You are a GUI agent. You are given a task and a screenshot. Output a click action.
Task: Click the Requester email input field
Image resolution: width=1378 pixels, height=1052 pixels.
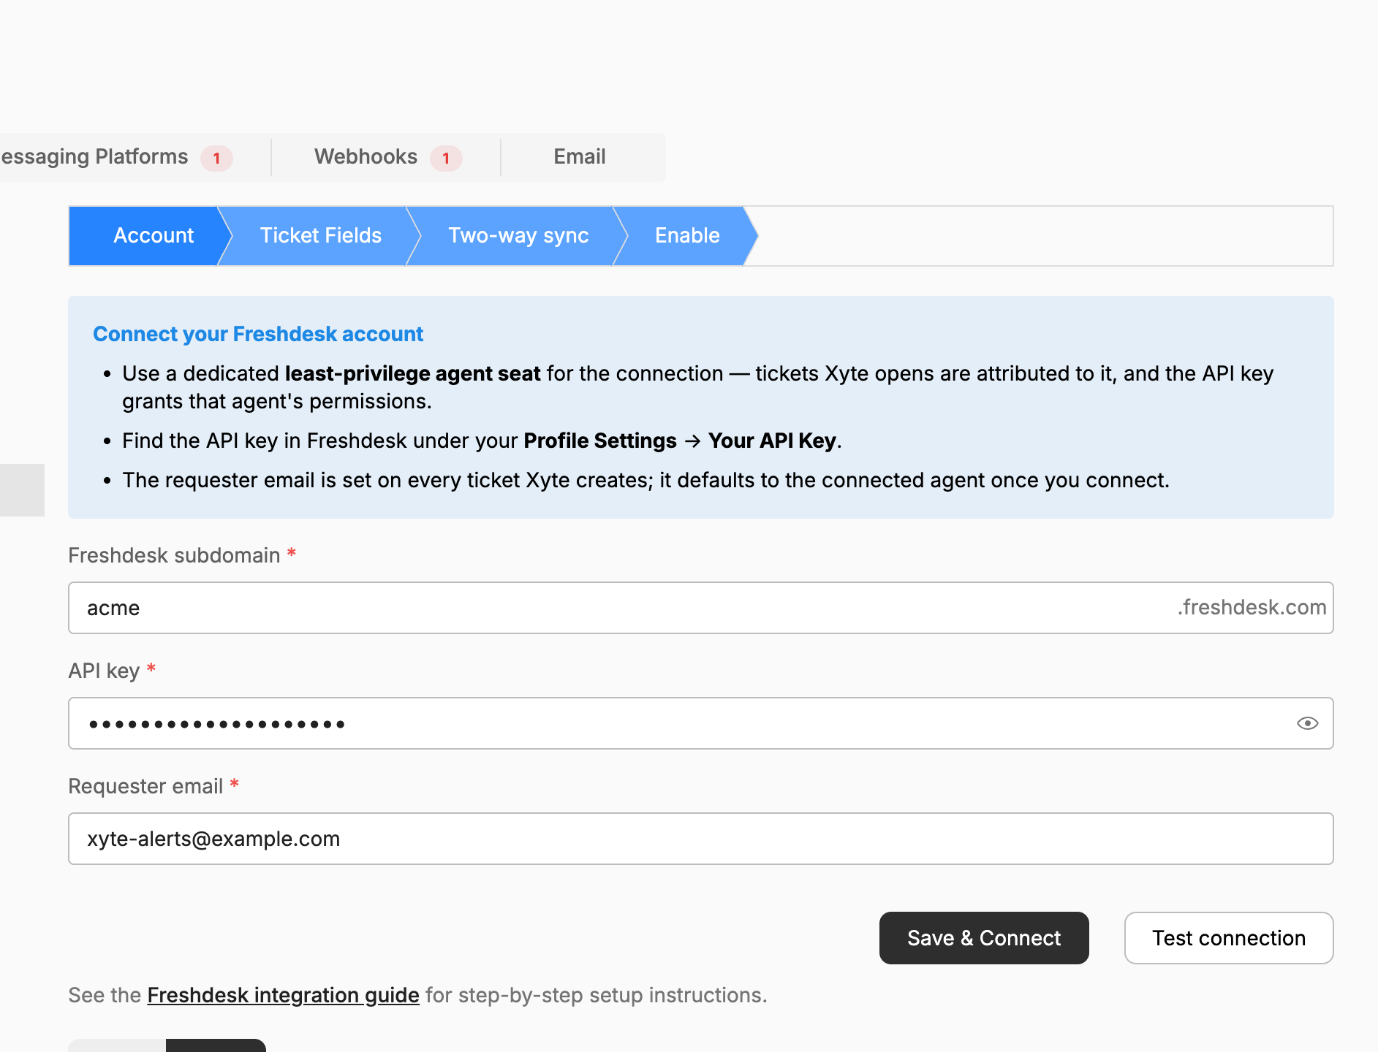click(700, 839)
